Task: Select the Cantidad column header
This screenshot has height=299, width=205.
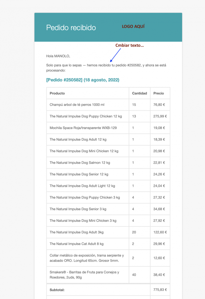Action: (x=140, y=93)
